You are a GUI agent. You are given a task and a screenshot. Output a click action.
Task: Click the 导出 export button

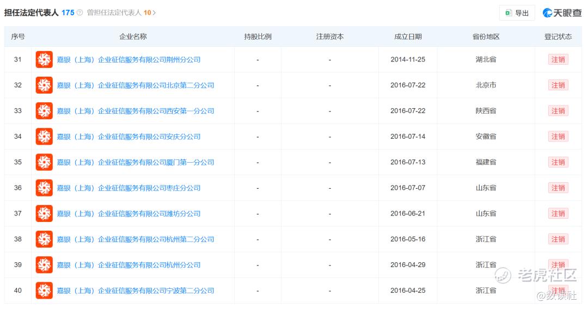[x=517, y=13]
